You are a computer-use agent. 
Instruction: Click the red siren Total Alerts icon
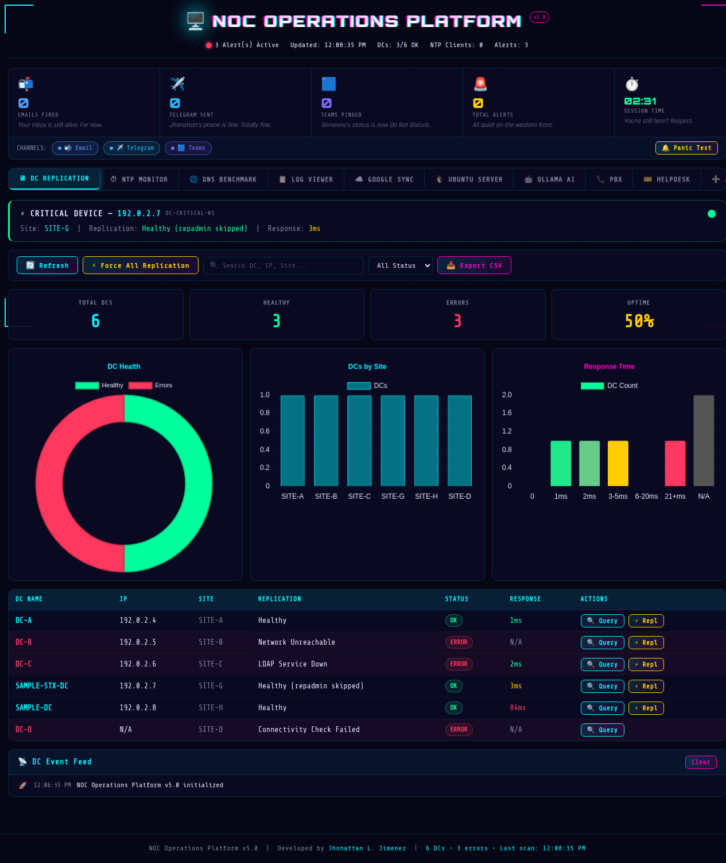(480, 84)
